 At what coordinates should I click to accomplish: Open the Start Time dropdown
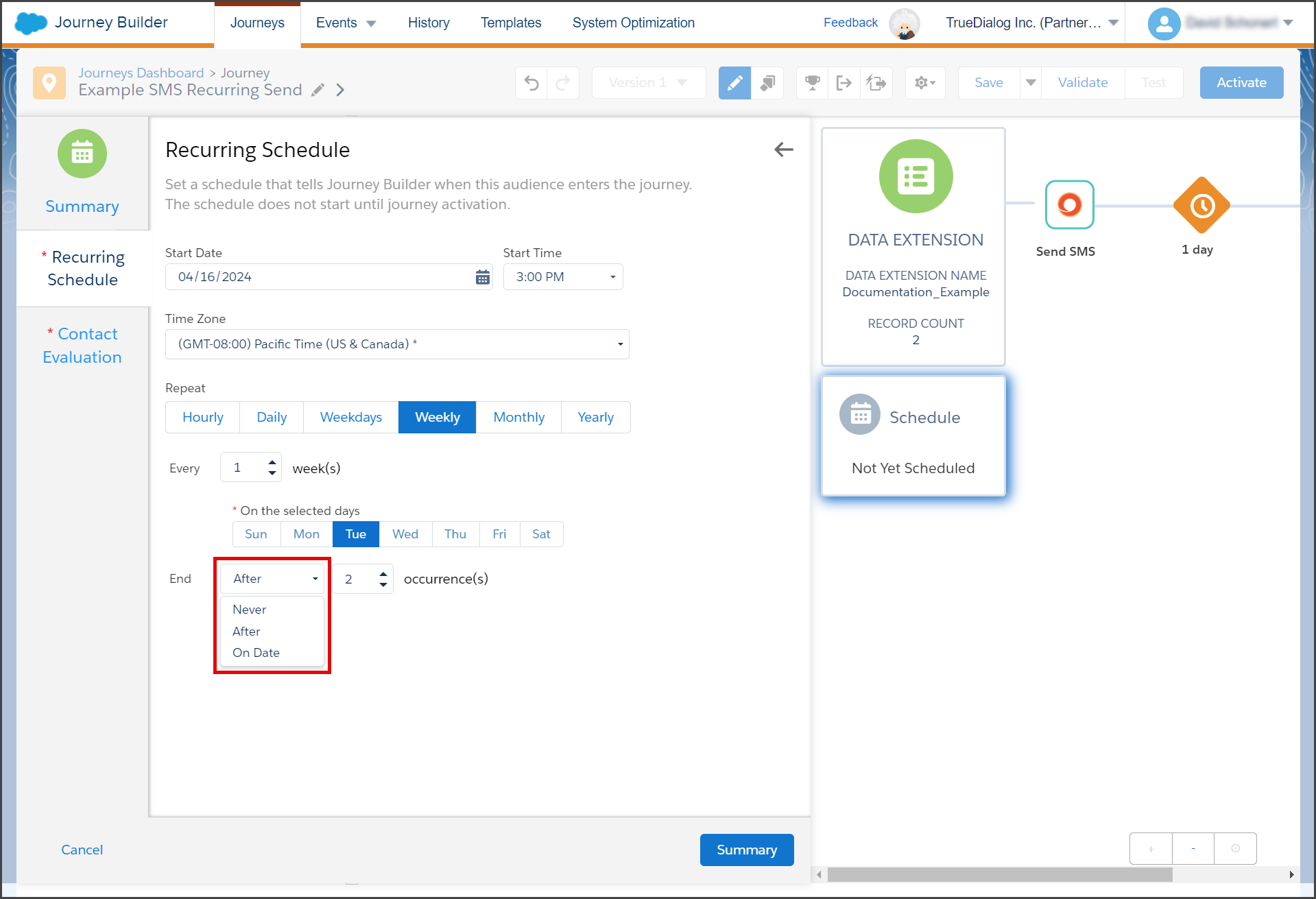(563, 277)
